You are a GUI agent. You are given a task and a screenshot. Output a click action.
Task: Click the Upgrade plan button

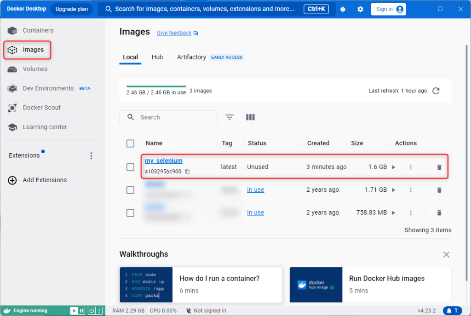pos(72,9)
